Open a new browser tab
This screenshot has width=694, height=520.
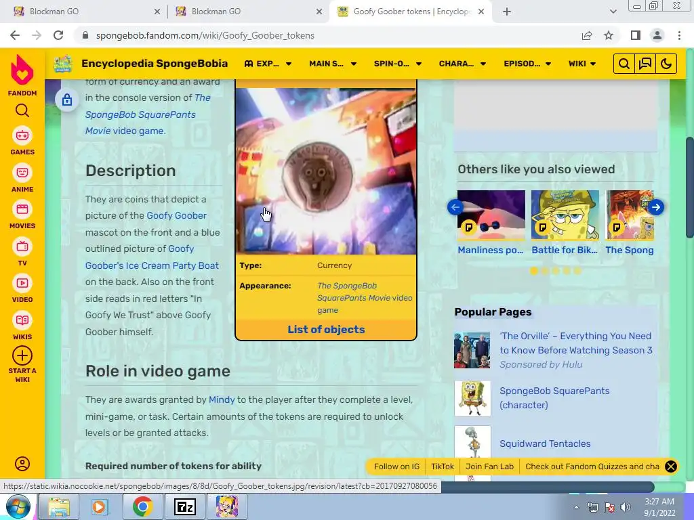click(507, 12)
